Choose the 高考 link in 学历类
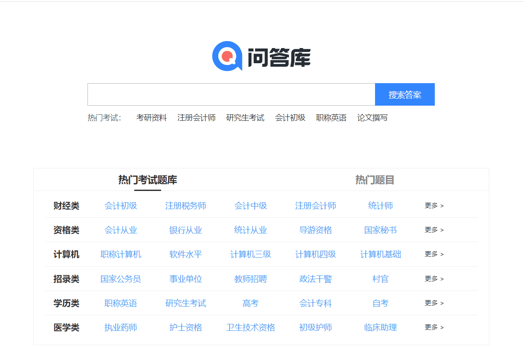 [x=250, y=303]
